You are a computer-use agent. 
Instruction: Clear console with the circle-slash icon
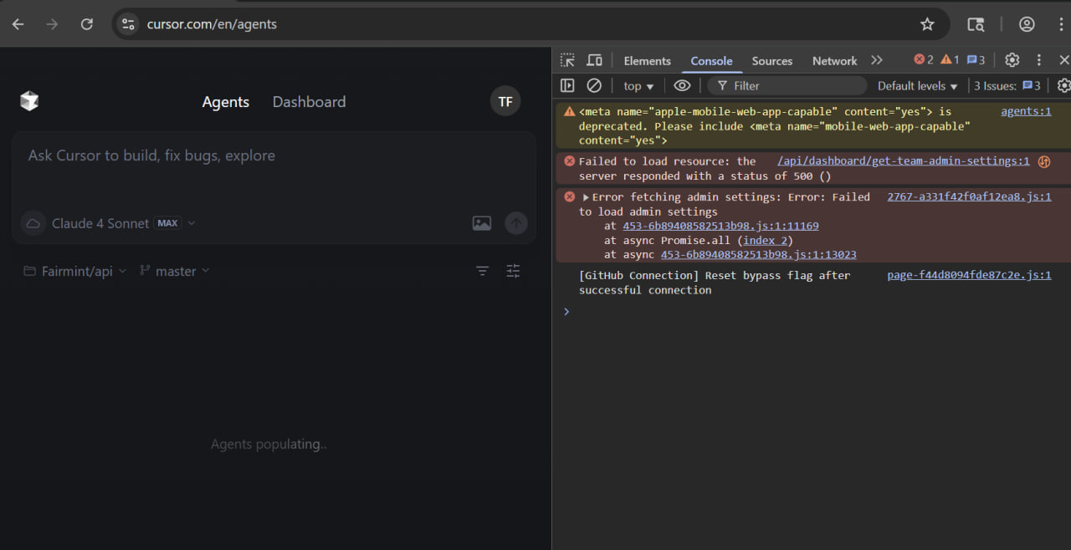tap(594, 85)
